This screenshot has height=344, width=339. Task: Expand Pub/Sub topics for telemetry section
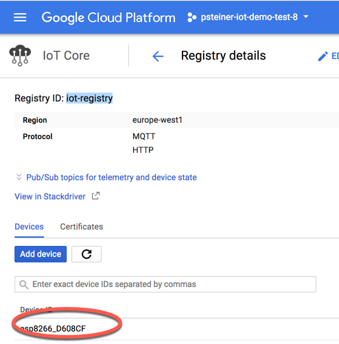coord(111,177)
